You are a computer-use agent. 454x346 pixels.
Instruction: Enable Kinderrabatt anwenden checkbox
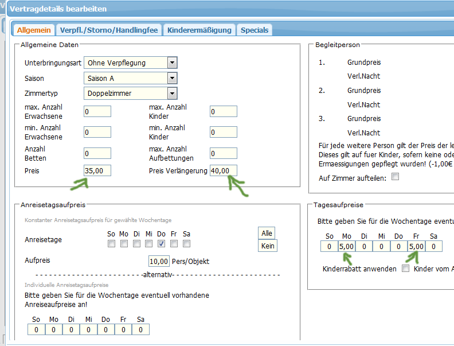(406, 268)
